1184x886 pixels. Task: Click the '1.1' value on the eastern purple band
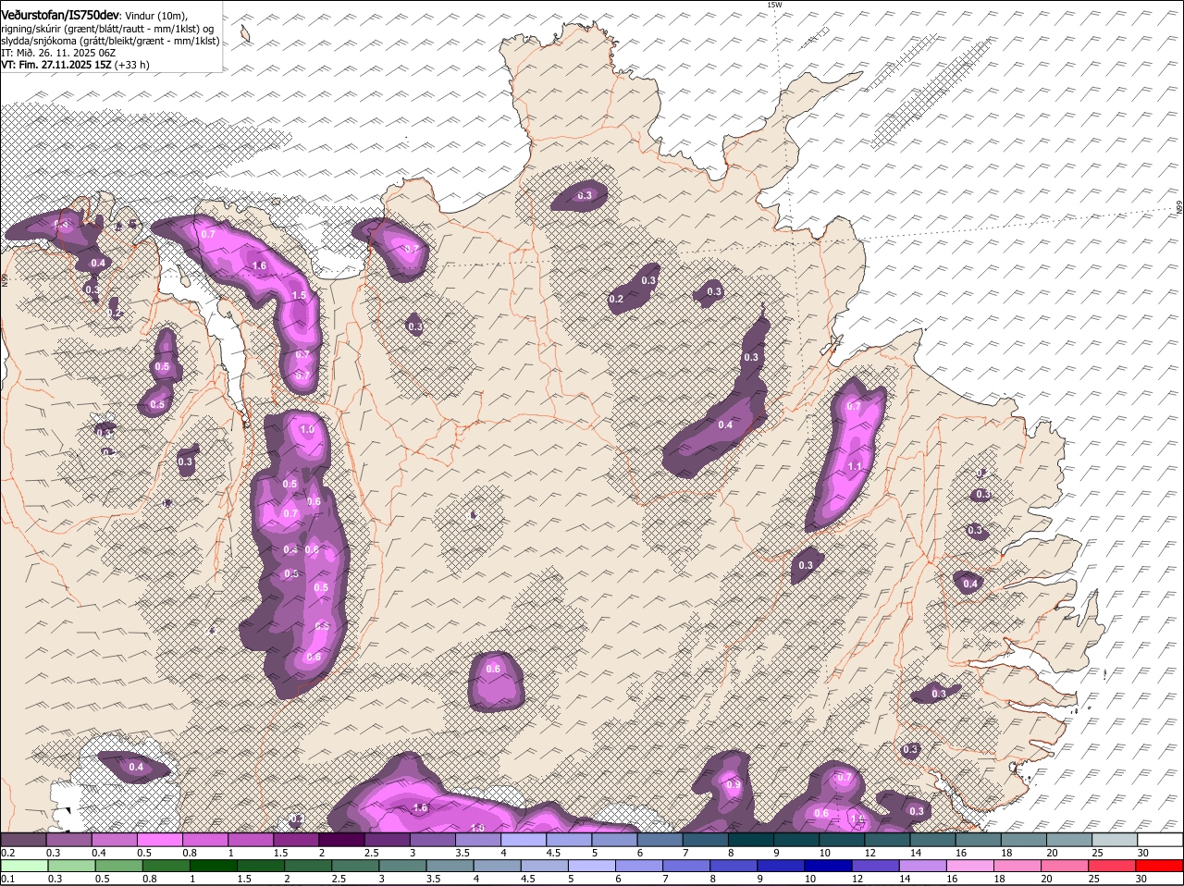pyautogui.click(x=855, y=467)
